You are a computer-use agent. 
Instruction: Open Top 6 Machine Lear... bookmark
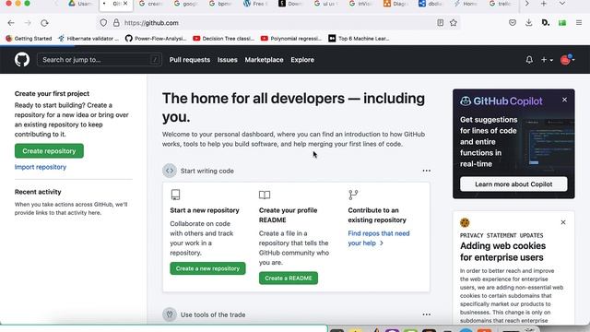coord(359,39)
